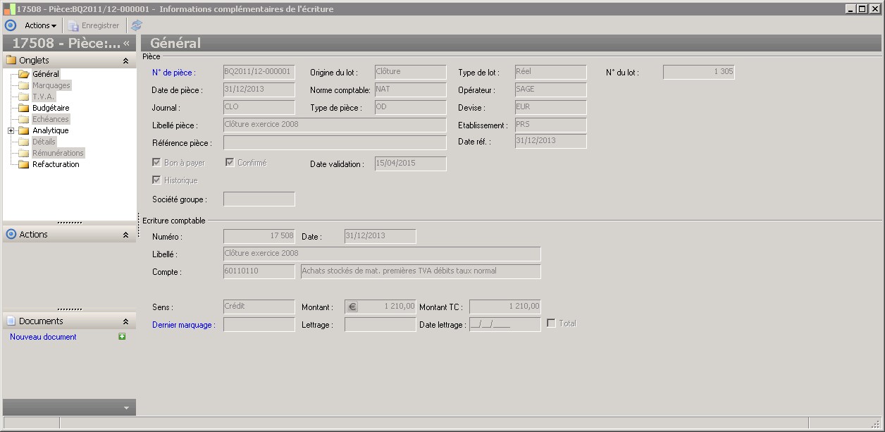
Task: Toggle the Bon à payer checkbox
Action: 156,163
